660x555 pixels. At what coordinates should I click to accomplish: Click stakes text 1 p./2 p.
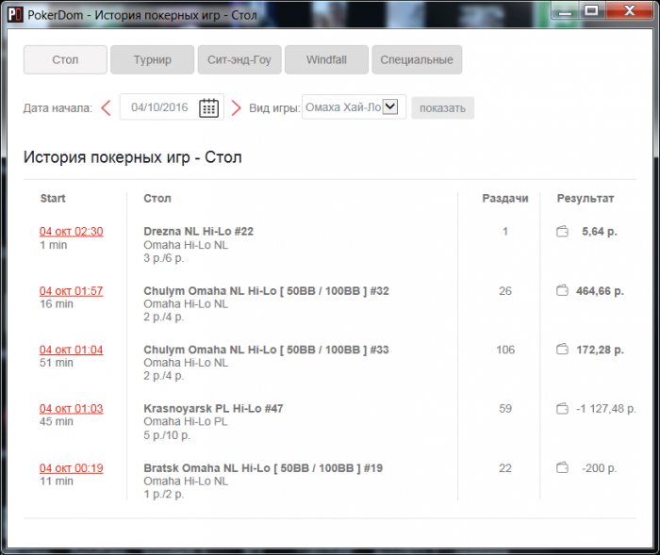164,494
